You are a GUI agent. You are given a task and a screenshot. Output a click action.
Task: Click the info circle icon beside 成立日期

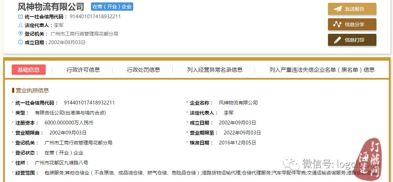tap(20, 42)
